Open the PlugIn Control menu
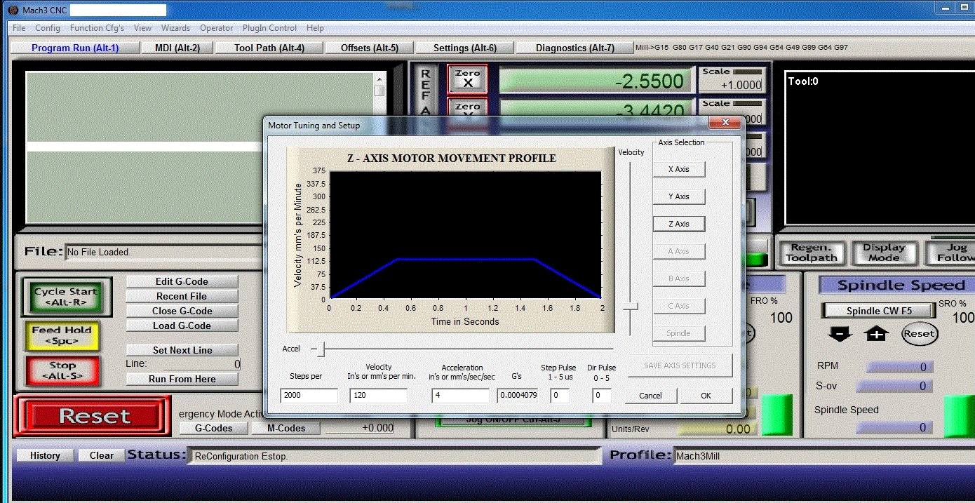Image resolution: width=975 pixels, height=503 pixels. pos(269,28)
